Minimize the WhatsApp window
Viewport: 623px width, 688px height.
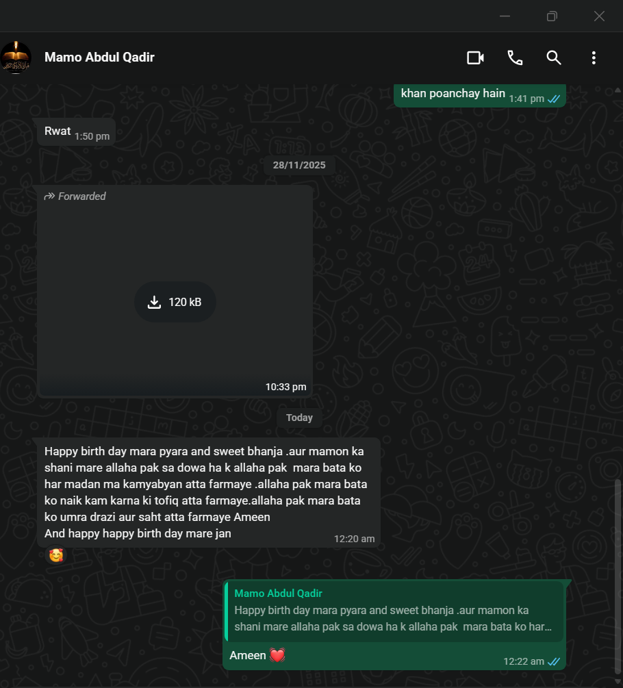505,16
